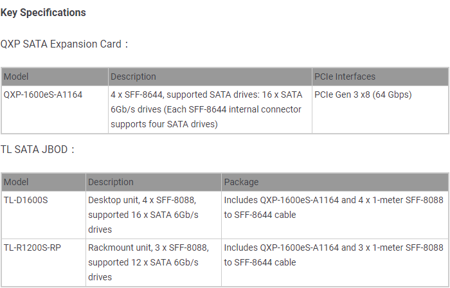Click package cell mentioning 3 x 1-meter cable
The height and width of the screenshot is (288, 450).
pos(333,255)
